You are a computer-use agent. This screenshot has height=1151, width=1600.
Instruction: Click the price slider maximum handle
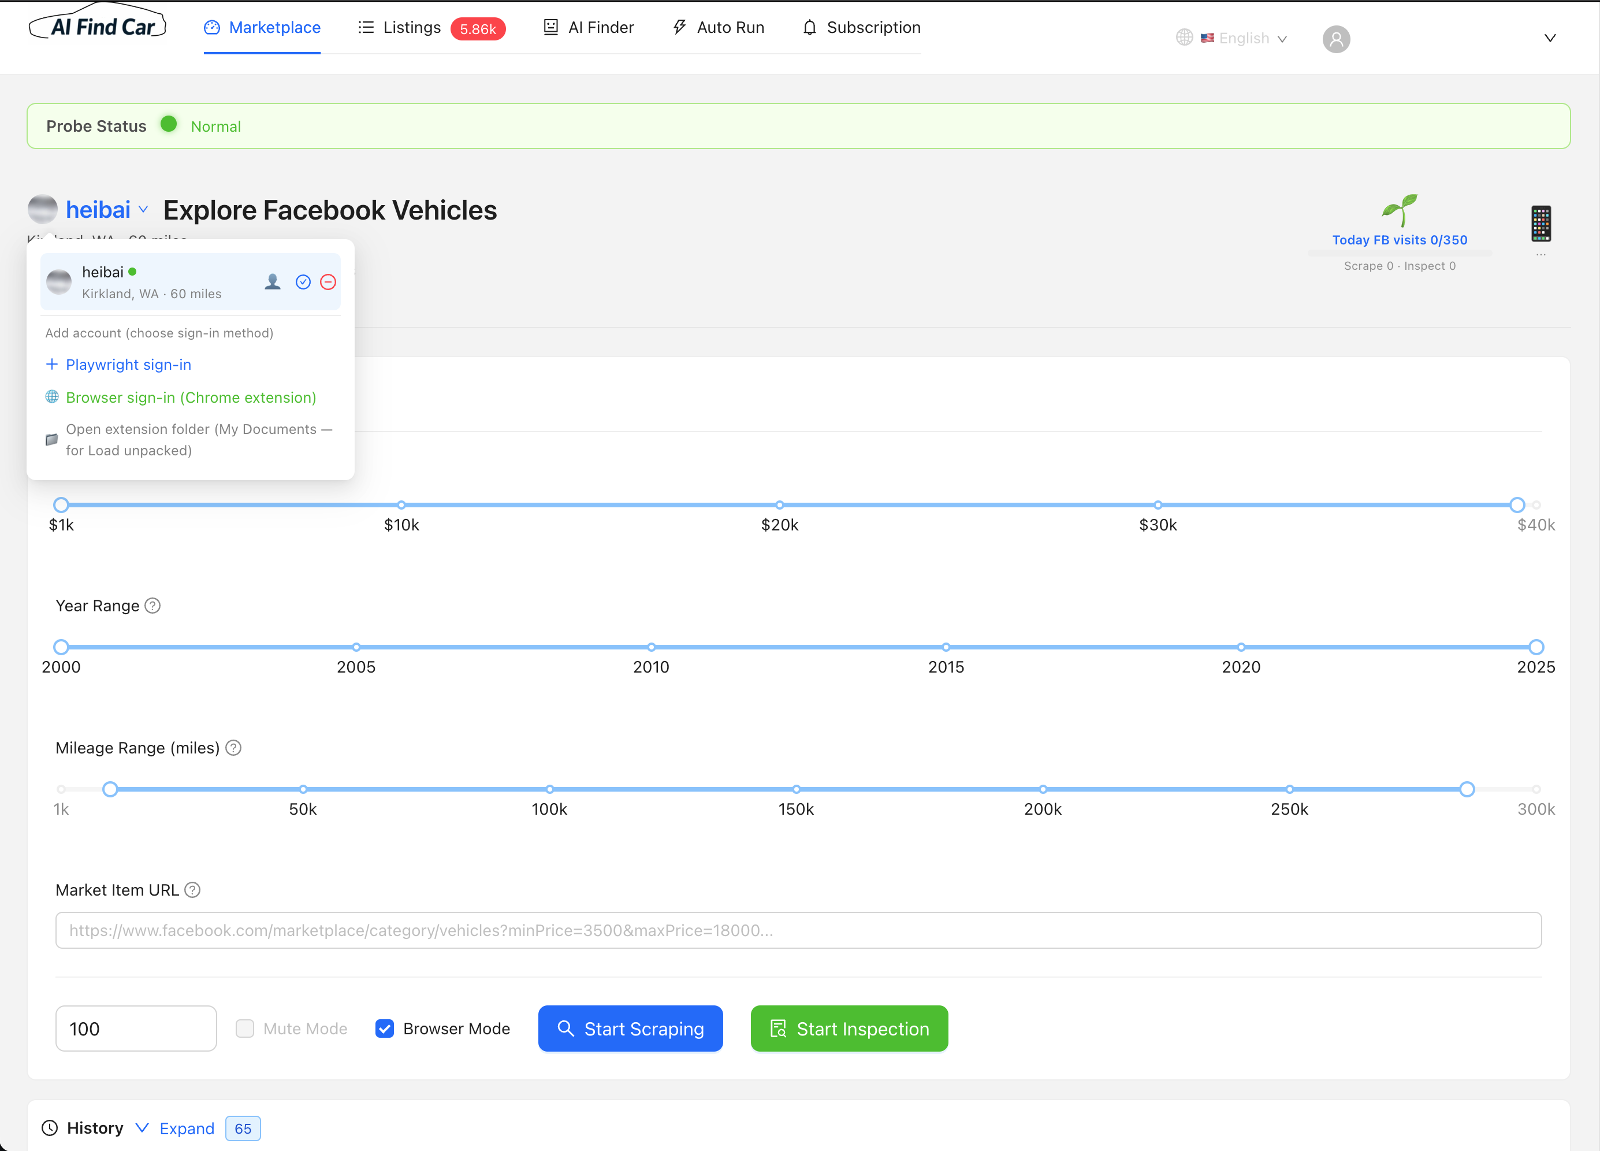tap(1517, 504)
